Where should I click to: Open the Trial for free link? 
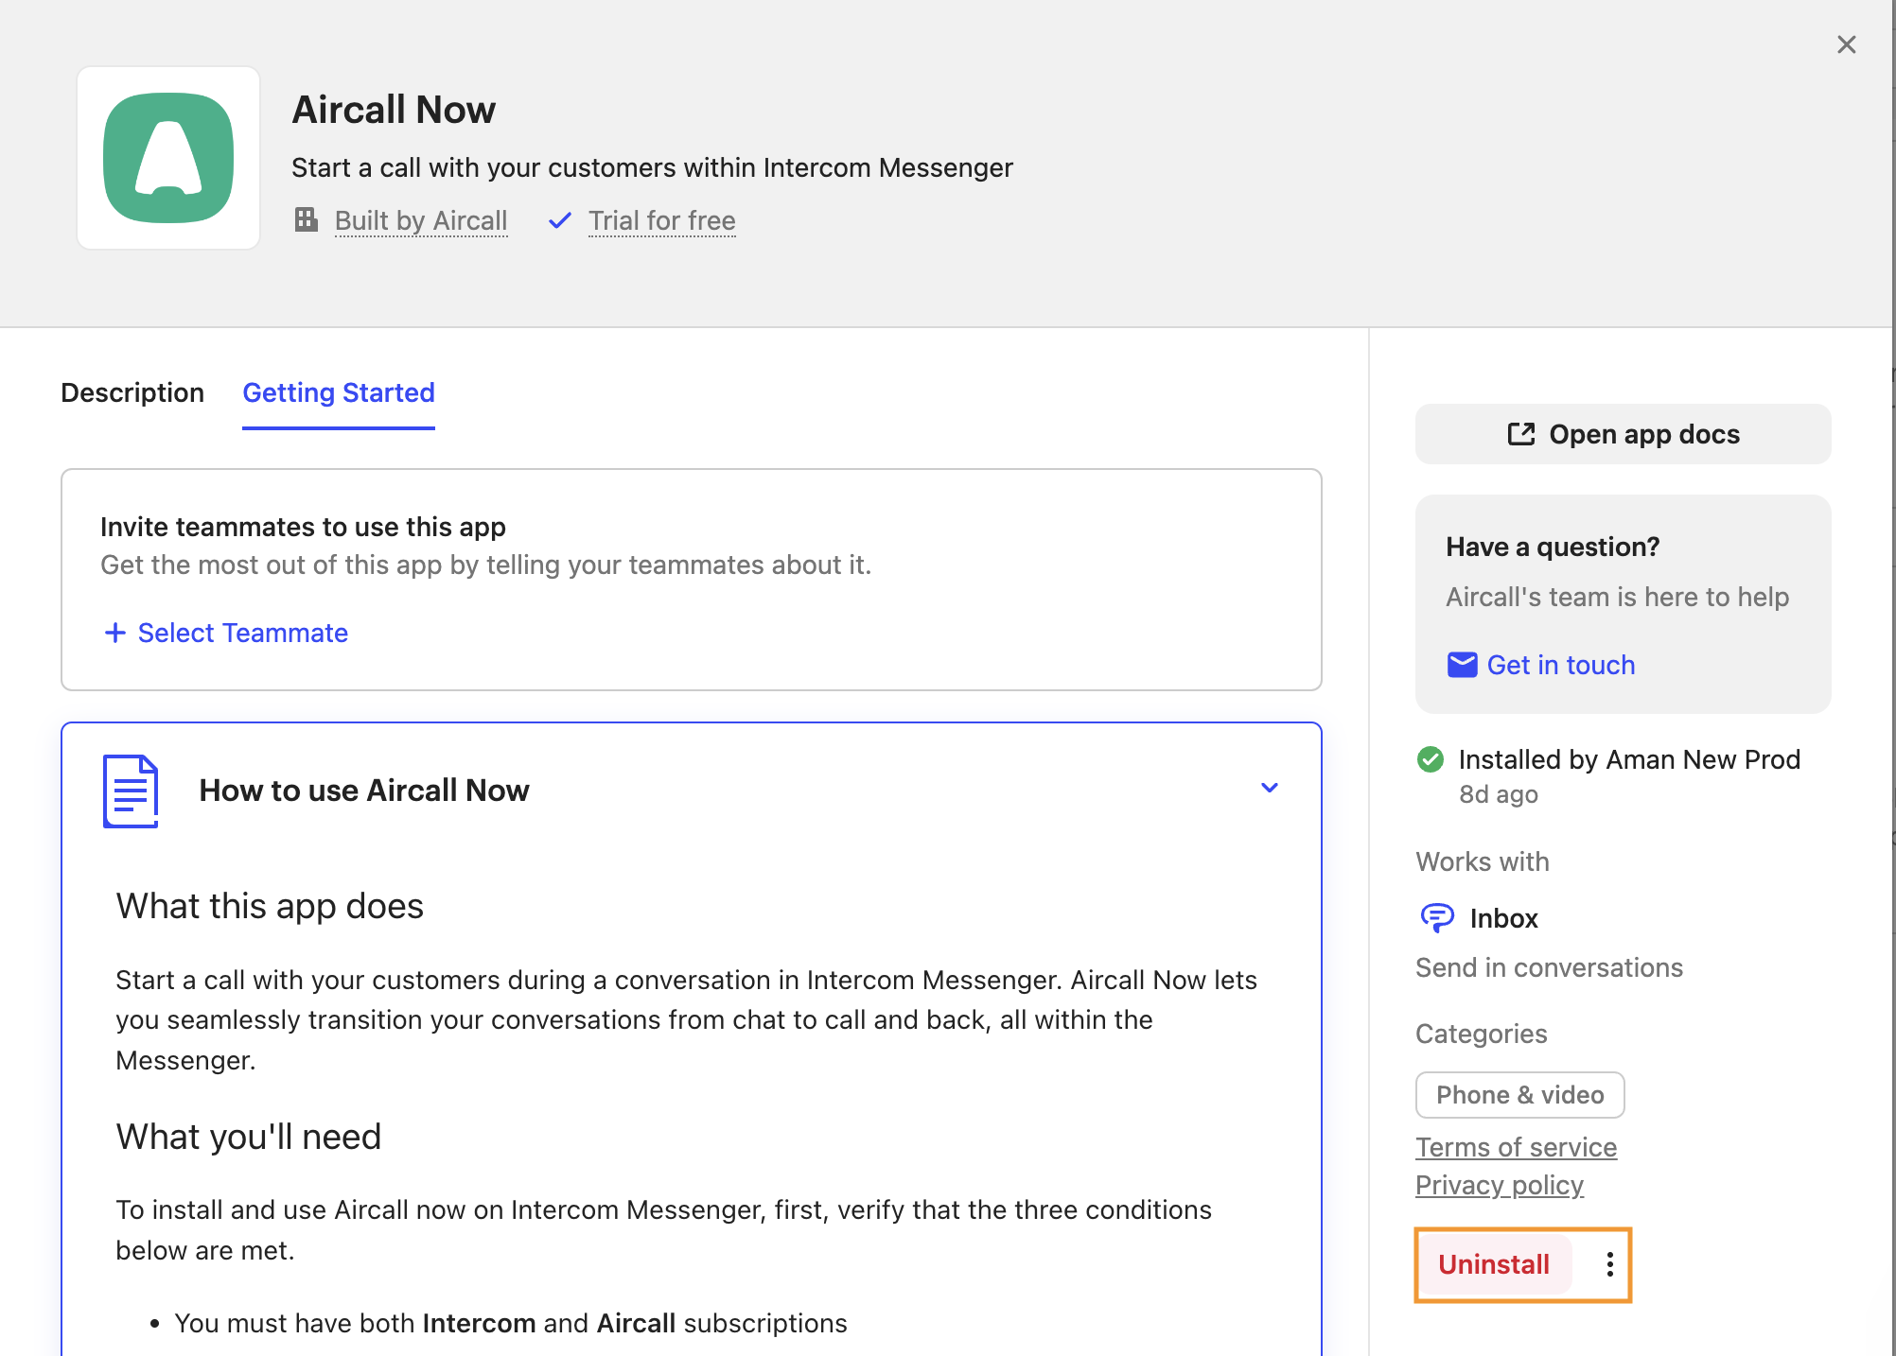coord(662,220)
